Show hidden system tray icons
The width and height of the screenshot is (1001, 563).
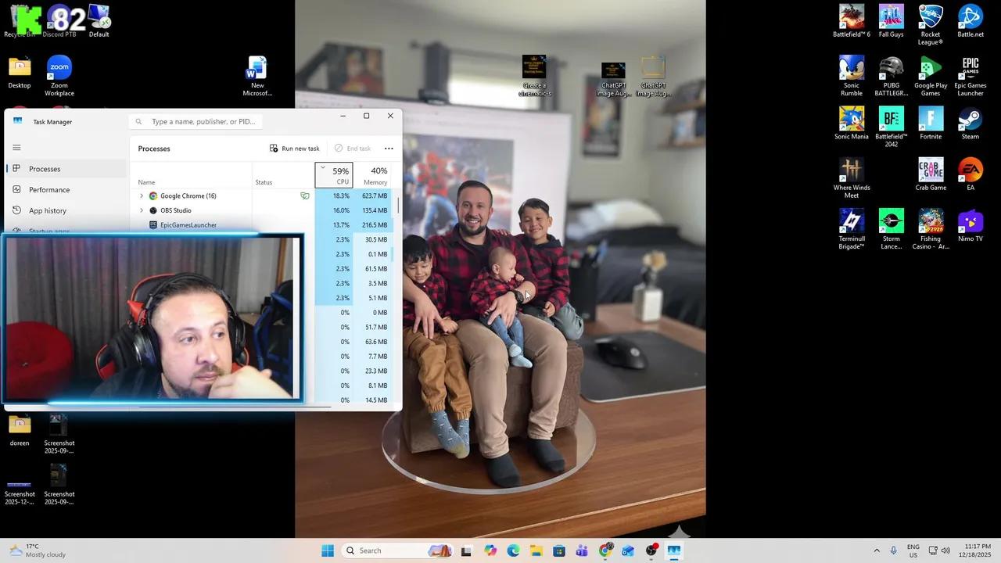876,550
